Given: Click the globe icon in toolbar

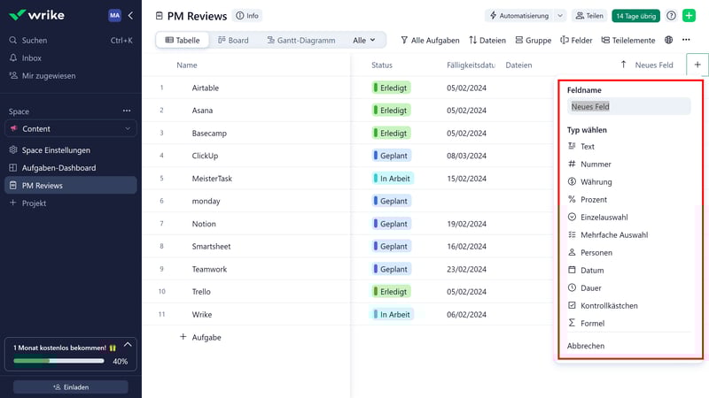Looking at the screenshot, I should 669,40.
